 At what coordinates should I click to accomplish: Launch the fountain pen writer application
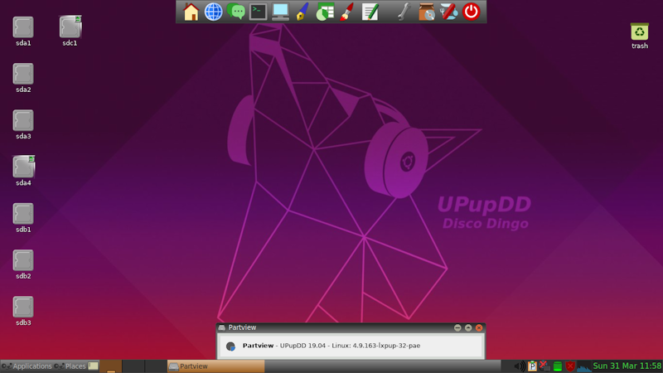[302, 12]
